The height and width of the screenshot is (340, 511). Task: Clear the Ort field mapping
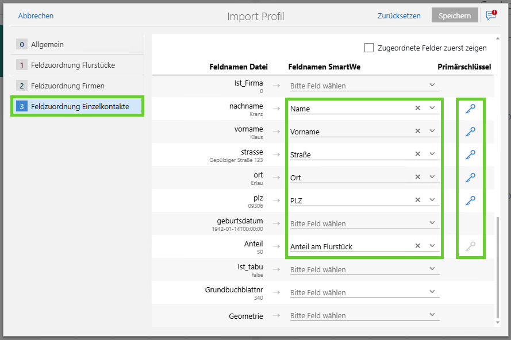click(418, 177)
